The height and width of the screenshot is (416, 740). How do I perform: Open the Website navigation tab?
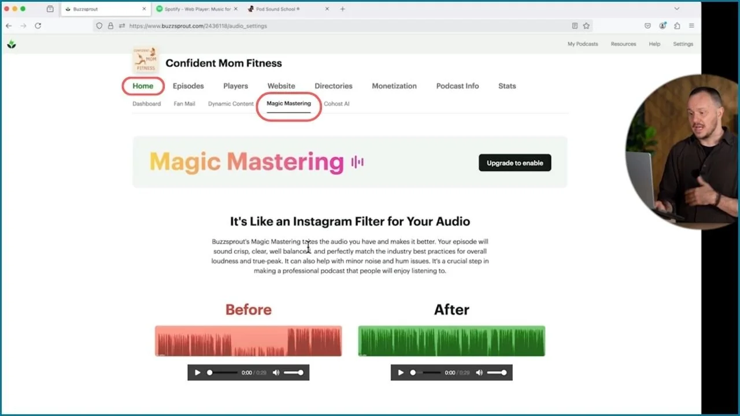point(281,86)
